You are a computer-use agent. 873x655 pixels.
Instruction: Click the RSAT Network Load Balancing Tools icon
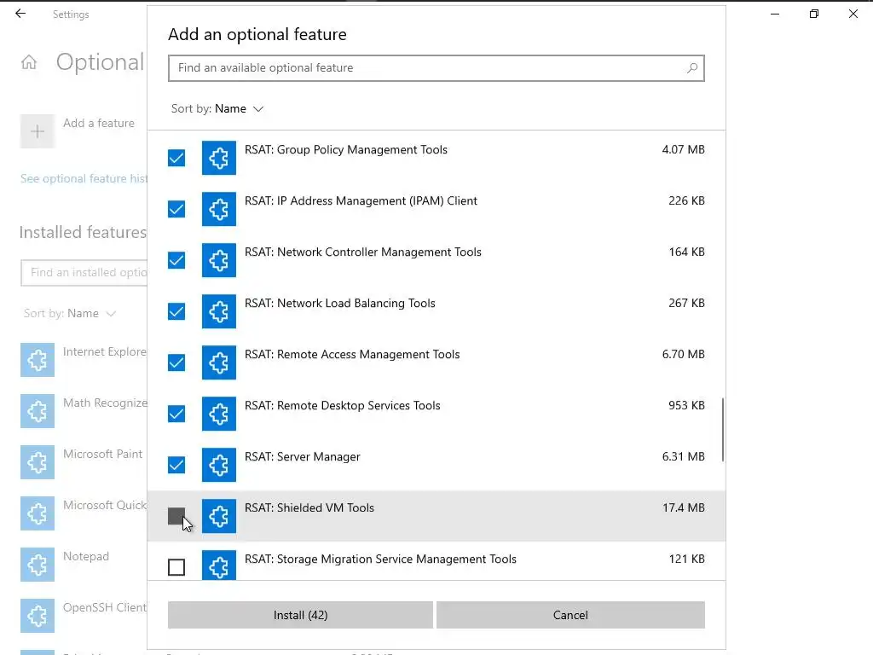(219, 311)
